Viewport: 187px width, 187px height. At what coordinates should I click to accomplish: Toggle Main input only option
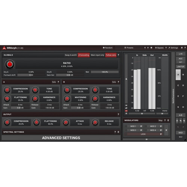[x=97, y=55]
